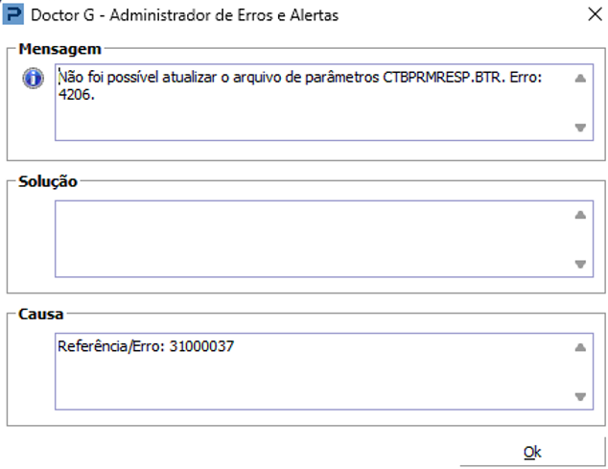The width and height of the screenshot is (608, 469).
Task: Click the up arrow in the Solução box
Action: click(579, 215)
